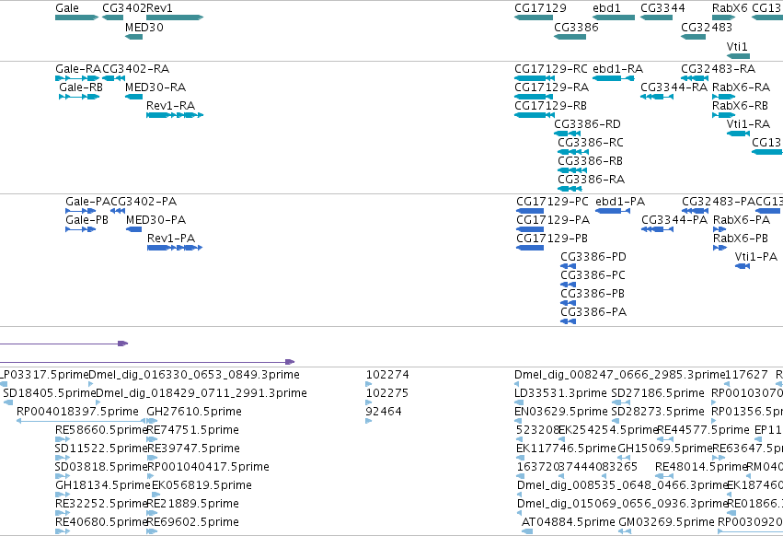Click the 102275 feature marker
Screen dimensions: 783x536
[369, 402]
